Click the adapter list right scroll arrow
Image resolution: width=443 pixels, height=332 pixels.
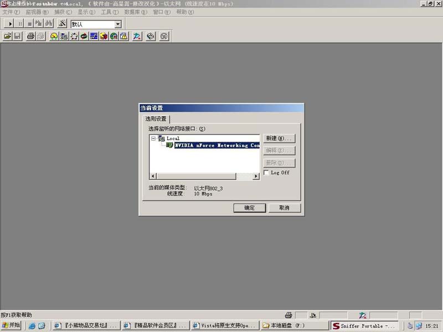pyautogui.click(x=256, y=177)
